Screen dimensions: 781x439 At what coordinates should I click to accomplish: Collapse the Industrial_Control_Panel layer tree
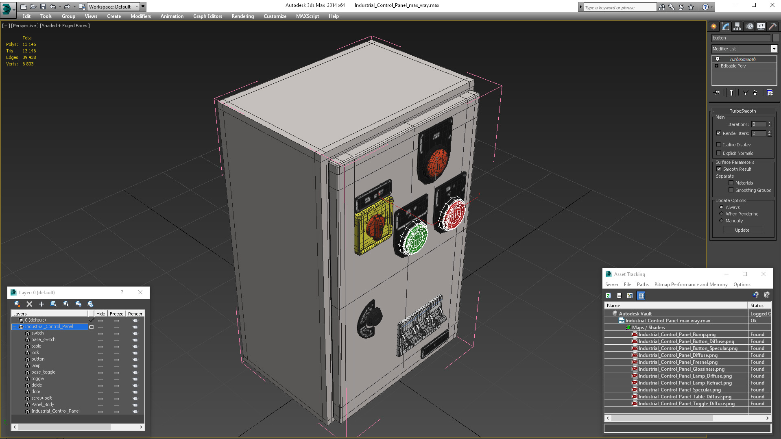point(15,327)
